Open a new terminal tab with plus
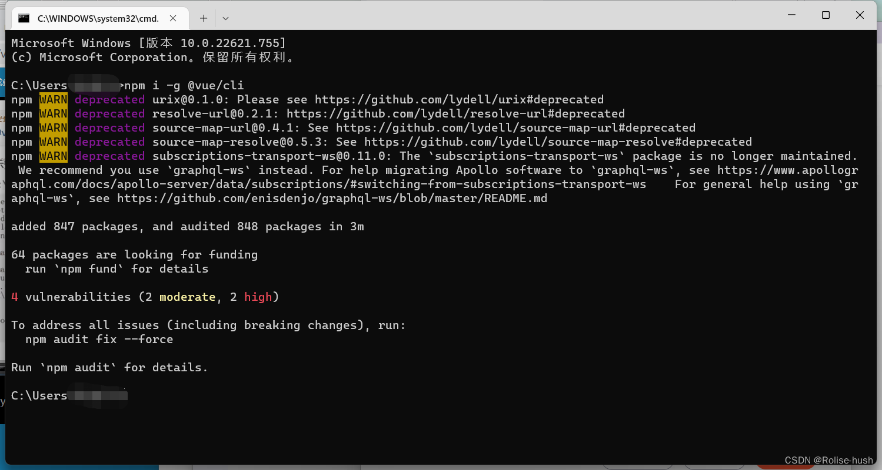This screenshot has height=470, width=882. pos(204,18)
